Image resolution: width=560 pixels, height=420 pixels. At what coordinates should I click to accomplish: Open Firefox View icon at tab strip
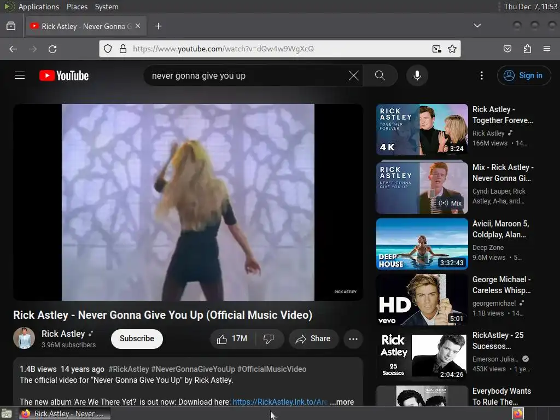click(11, 26)
